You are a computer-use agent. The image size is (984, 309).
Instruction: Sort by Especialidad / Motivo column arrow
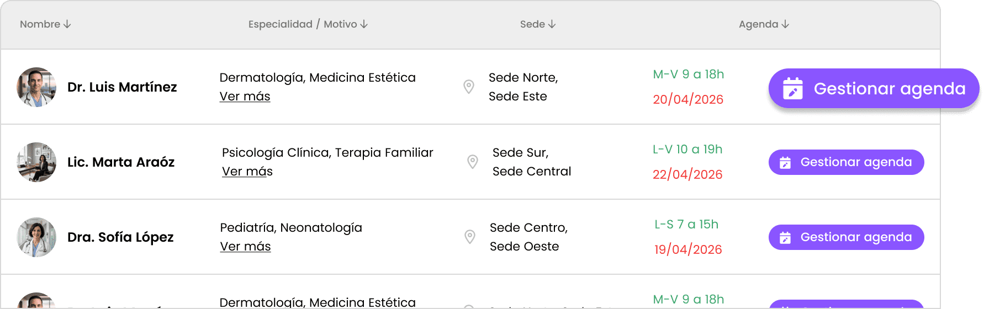point(364,24)
